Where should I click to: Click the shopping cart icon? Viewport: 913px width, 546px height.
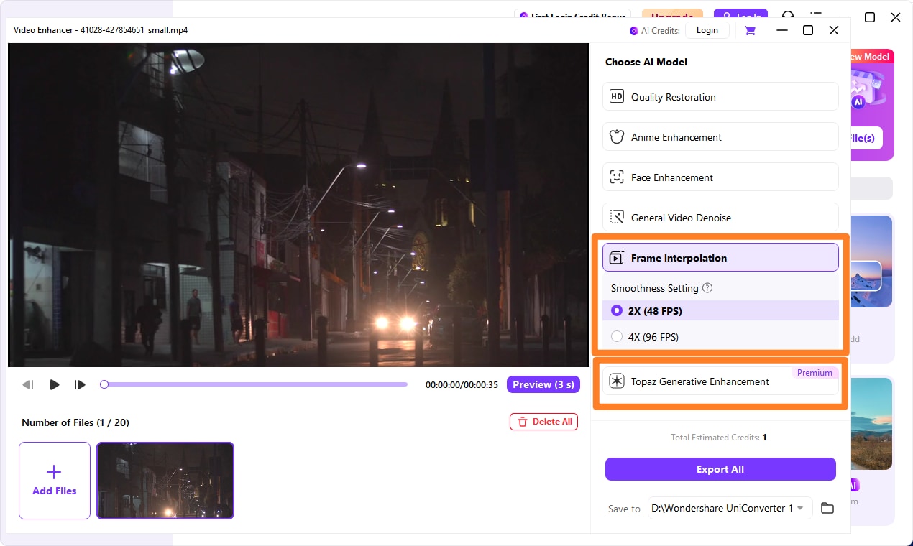tap(750, 30)
